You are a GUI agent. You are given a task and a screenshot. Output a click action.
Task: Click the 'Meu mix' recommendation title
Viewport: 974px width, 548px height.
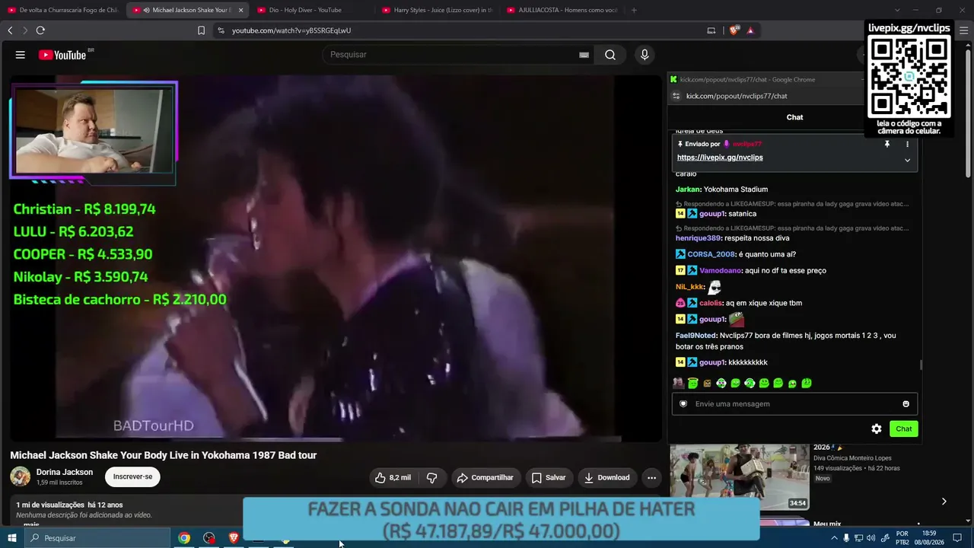click(827, 524)
